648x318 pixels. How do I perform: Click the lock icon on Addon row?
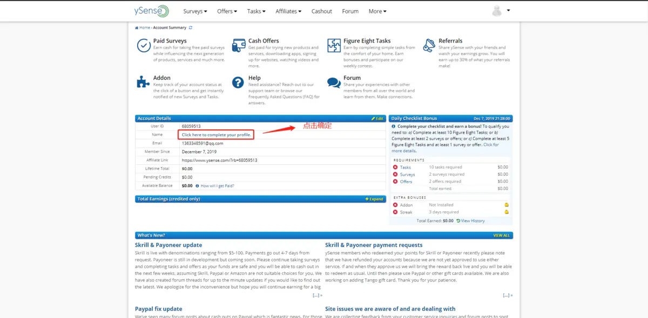(507, 205)
